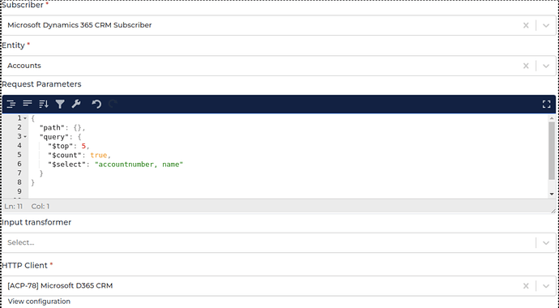Viewport: 559px width, 308px height.
Task: Click the Microsoft Dynamics 365 CRM Subscriber value
Action: pyautogui.click(x=79, y=25)
